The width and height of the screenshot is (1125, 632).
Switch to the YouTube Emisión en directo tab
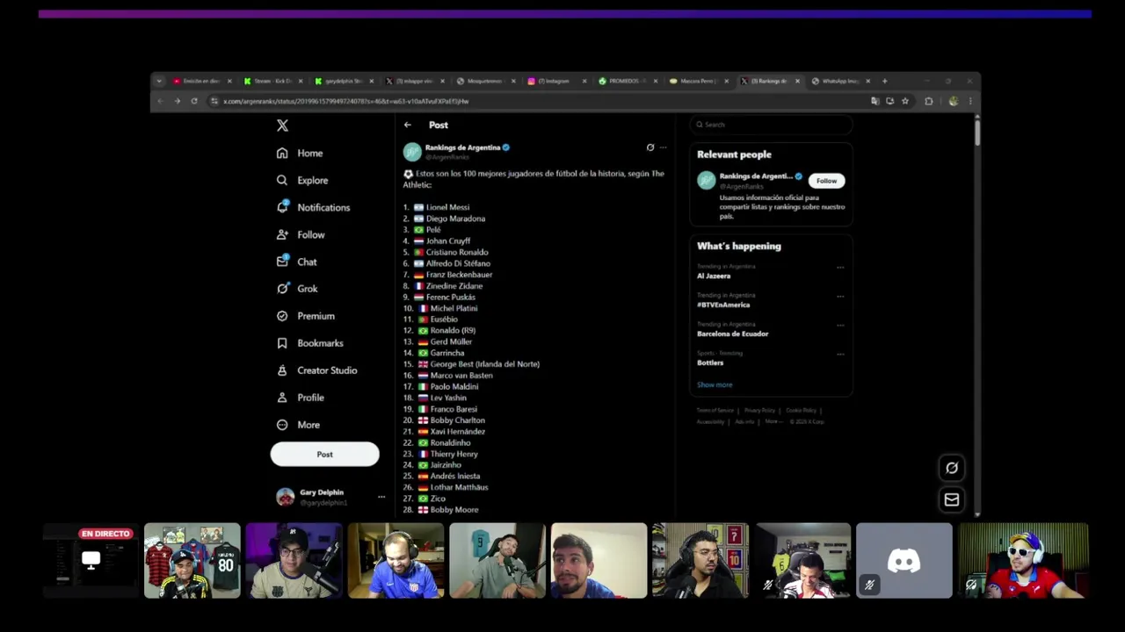201,81
